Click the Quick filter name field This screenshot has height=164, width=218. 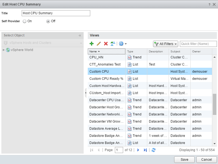pos(198,44)
